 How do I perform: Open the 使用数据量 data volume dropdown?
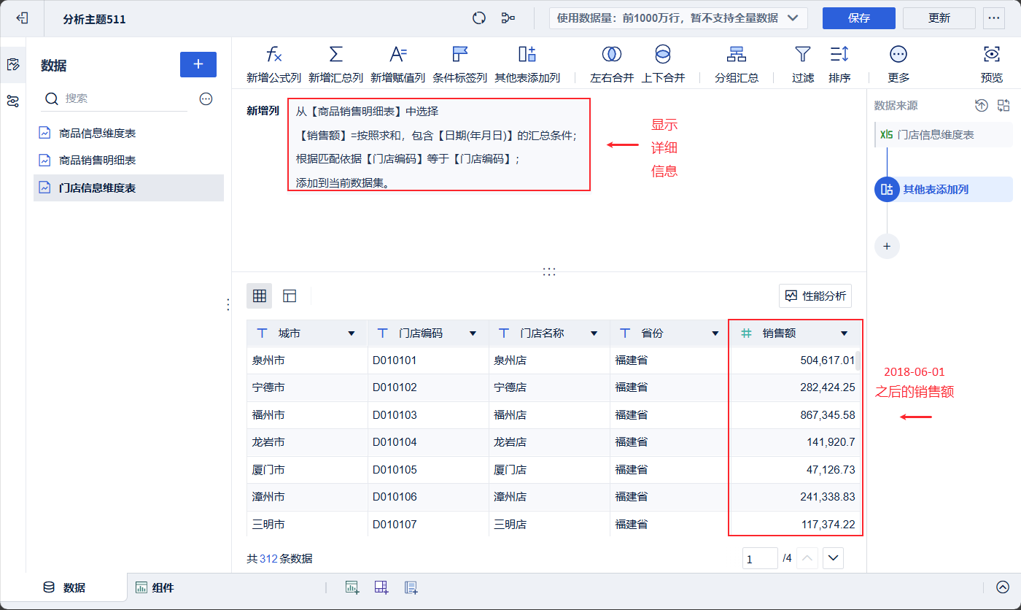(678, 18)
